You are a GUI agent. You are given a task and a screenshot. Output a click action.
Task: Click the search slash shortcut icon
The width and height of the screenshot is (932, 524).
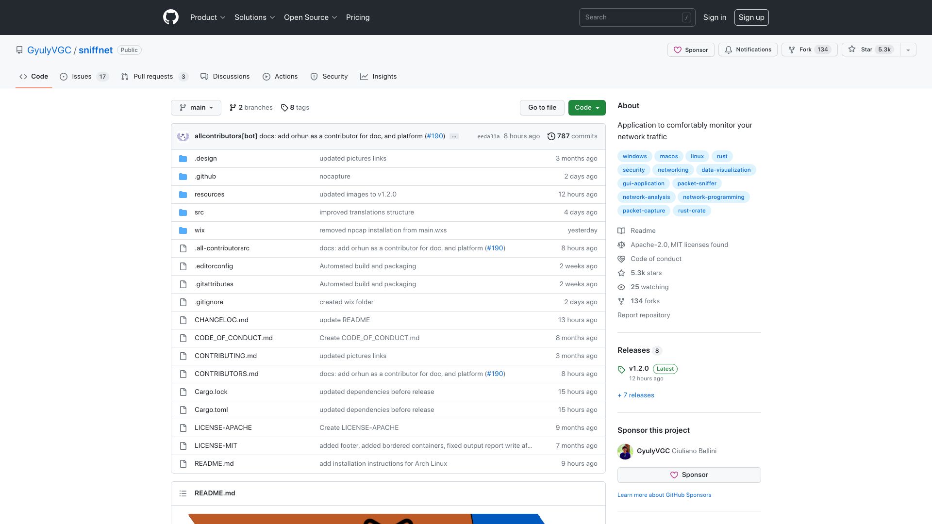coord(686,17)
